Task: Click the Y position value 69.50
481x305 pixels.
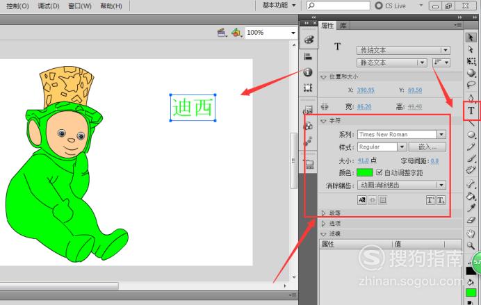Action: click(415, 90)
